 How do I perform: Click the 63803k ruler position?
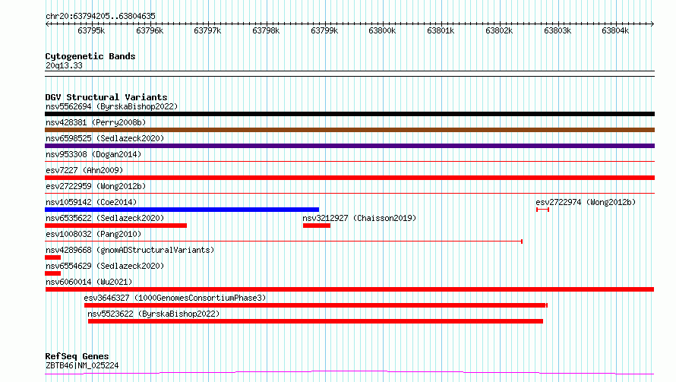(x=558, y=30)
